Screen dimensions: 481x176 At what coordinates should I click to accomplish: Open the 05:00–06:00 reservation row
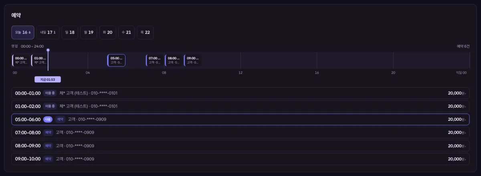(x=240, y=119)
